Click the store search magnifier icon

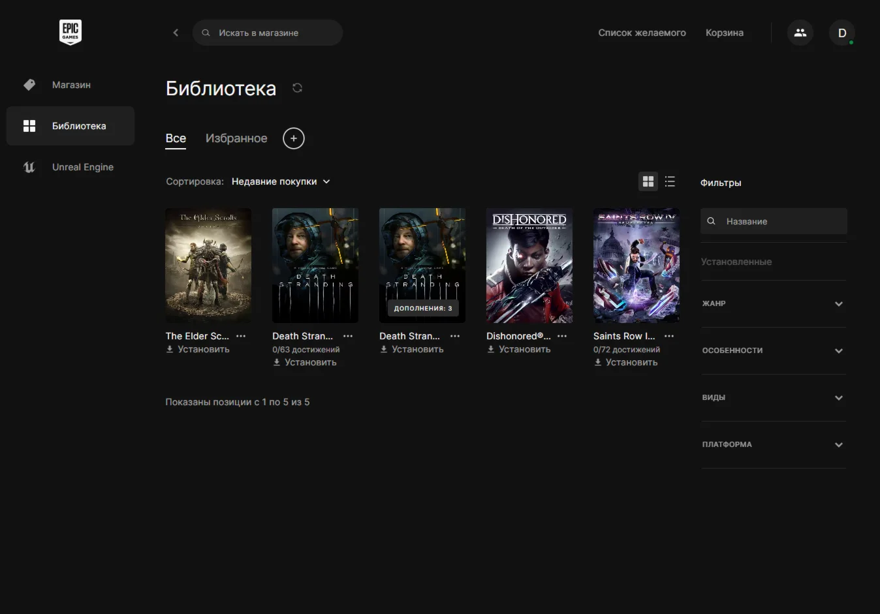tap(206, 33)
